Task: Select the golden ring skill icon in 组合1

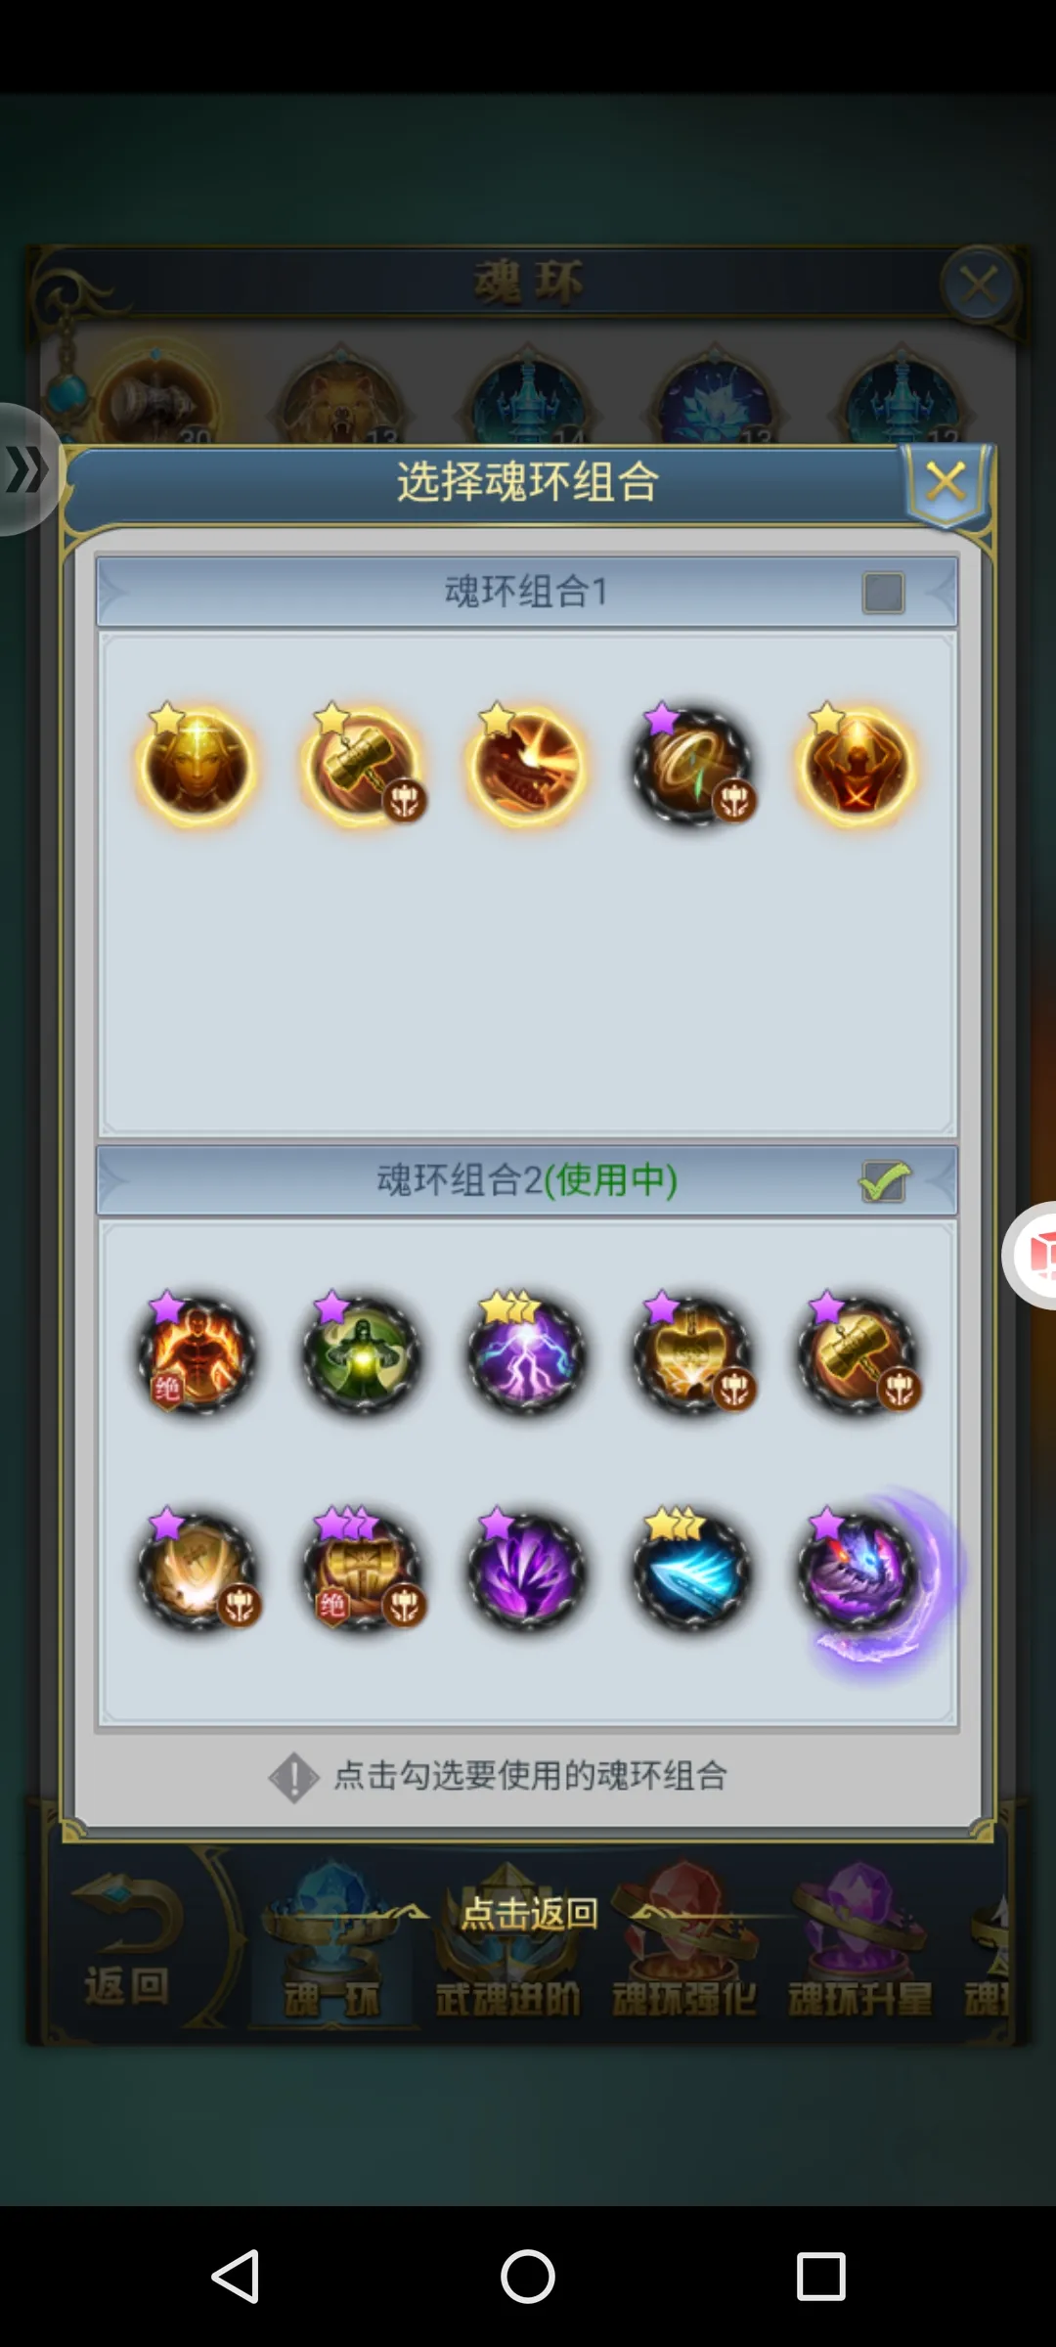Action: point(692,765)
